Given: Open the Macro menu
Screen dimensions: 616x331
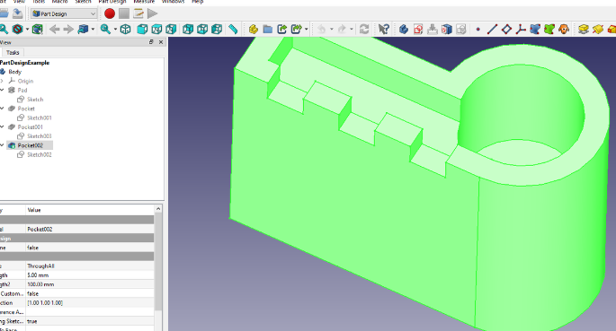Looking at the screenshot, I should (59, 2).
